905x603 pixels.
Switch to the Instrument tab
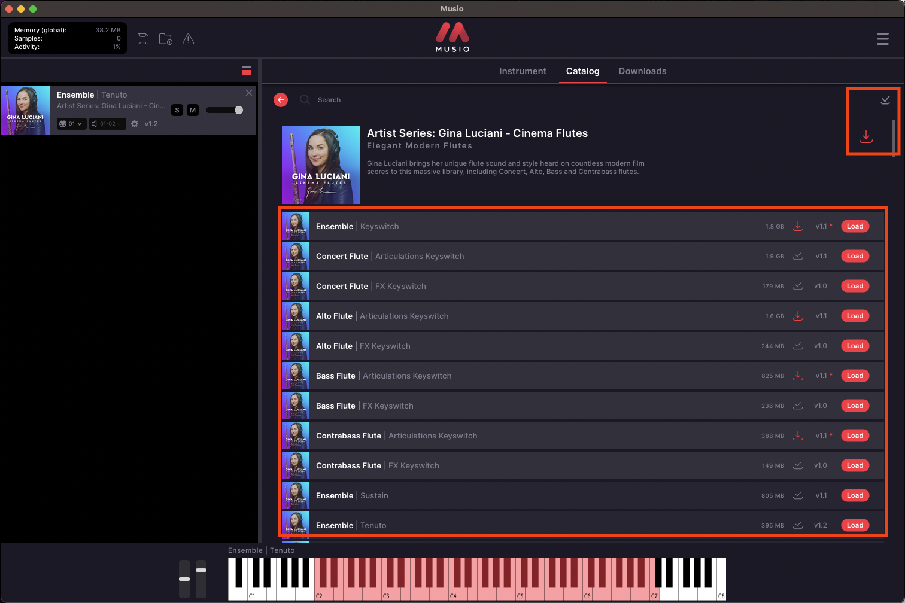[x=523, y=71]
